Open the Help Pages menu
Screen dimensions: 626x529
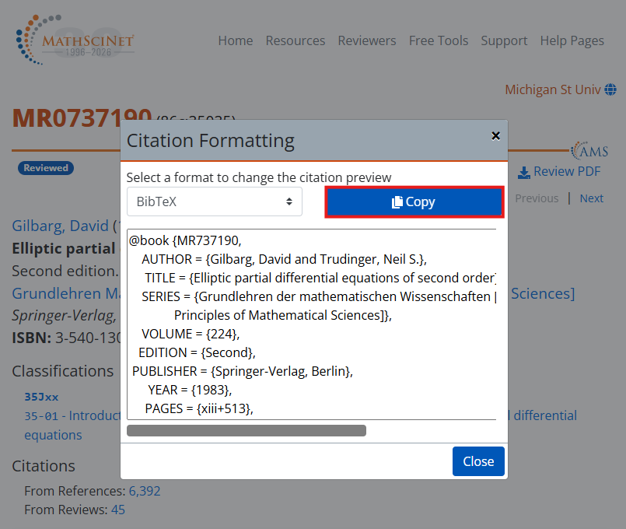572,40
